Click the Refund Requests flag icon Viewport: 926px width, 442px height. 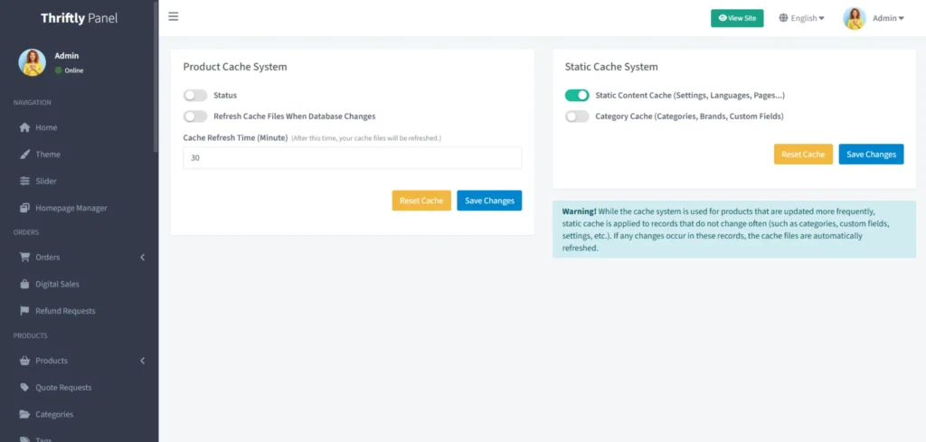coord(25,311)
